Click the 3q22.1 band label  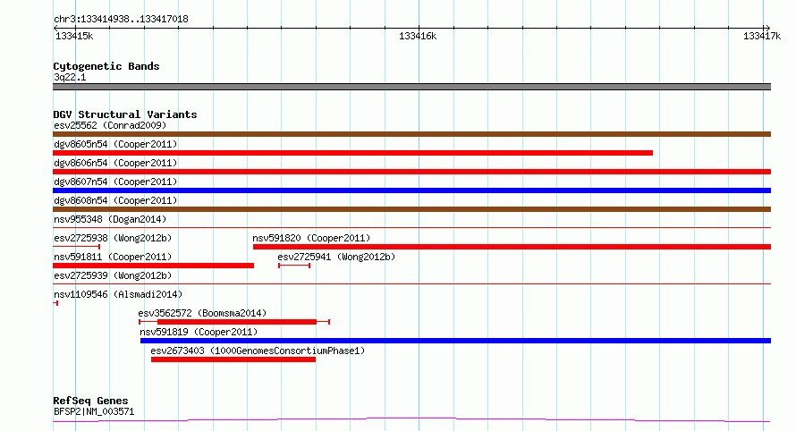coord(70,77)
